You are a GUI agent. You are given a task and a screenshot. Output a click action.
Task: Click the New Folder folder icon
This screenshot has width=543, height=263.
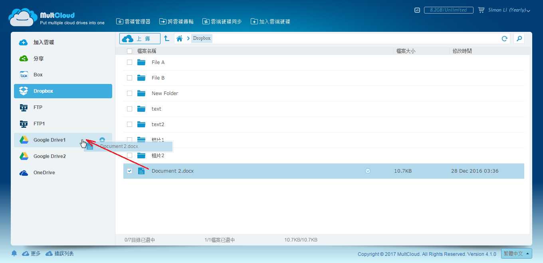click(x=141, y=94)
